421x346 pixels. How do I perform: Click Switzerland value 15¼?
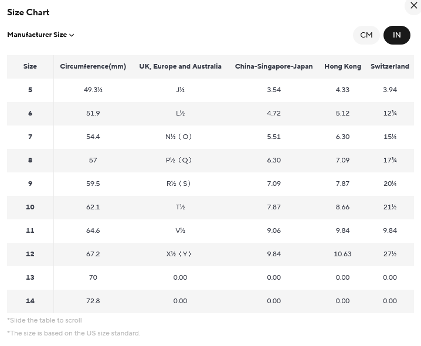390,137
